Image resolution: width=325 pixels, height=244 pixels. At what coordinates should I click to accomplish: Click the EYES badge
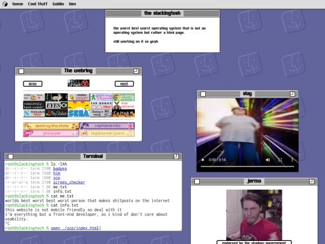pyautogui.click(x=57, y=105)
